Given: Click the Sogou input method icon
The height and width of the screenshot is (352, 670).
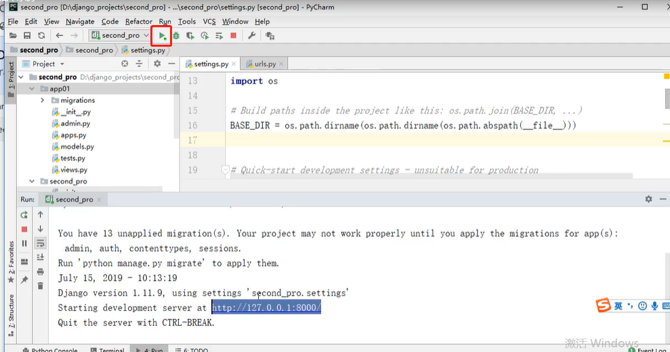Looking at the screenshot, I should pos(603,305).
